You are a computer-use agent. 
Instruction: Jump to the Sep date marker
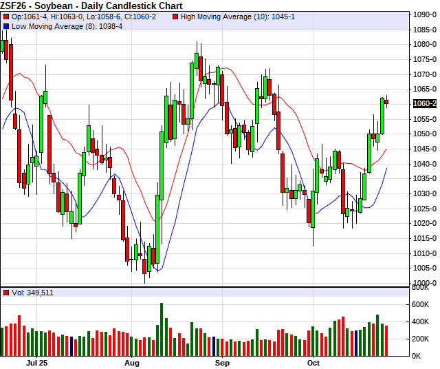222,361
